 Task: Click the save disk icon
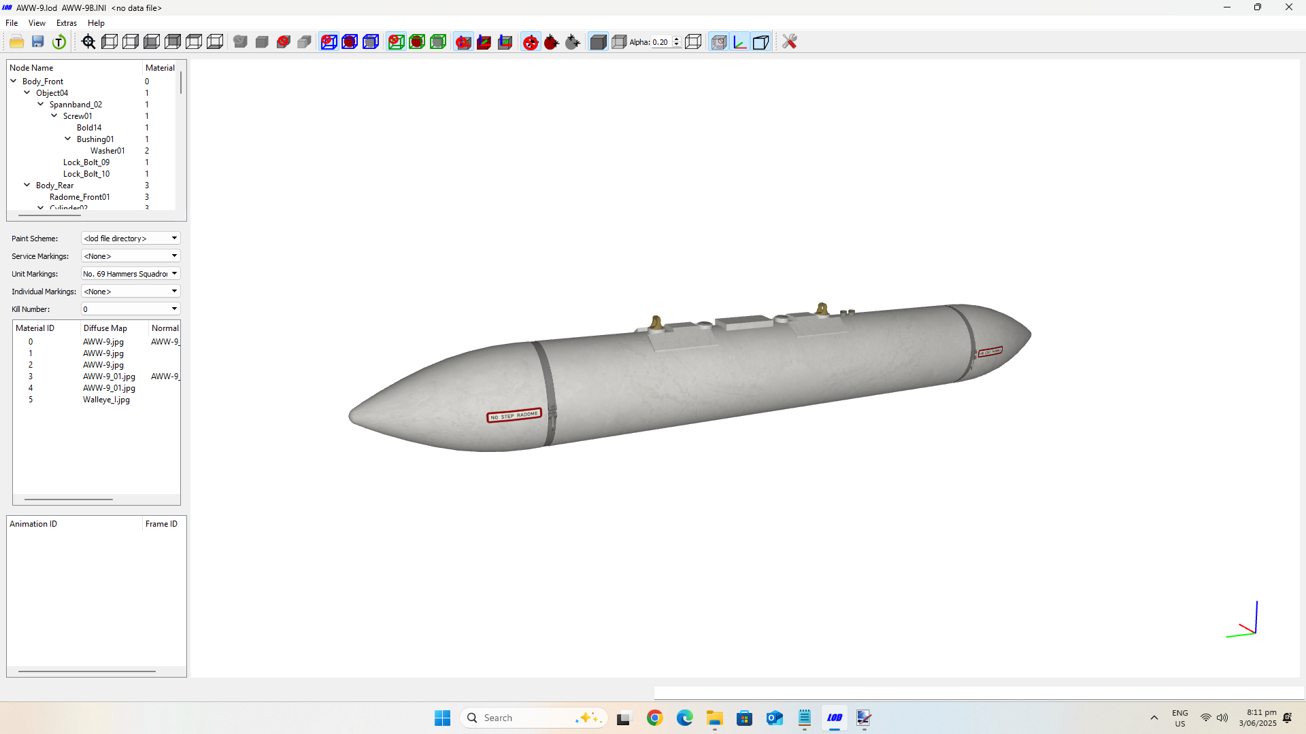click(38, 42)
